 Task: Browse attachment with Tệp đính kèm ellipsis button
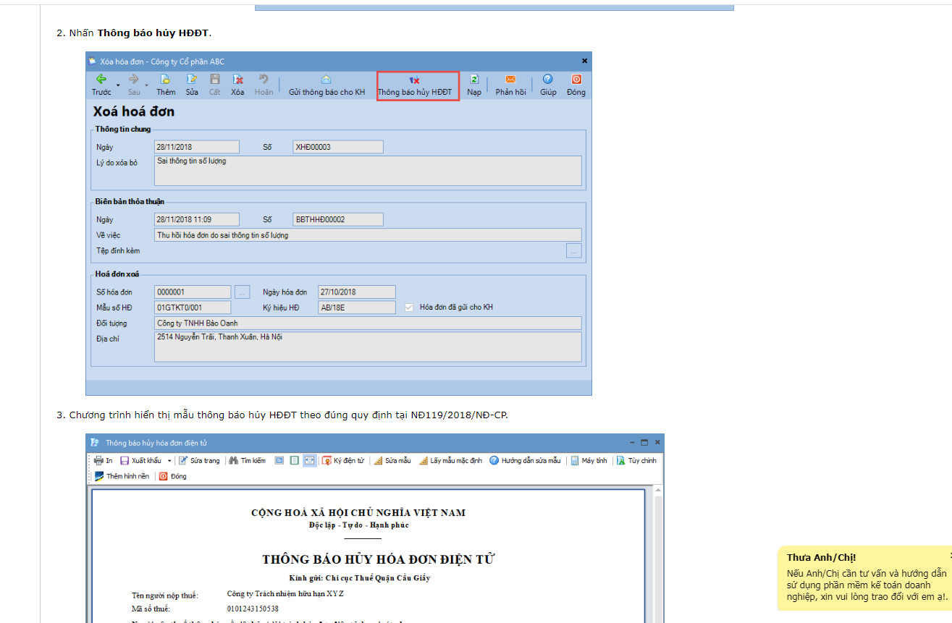coord(573,251)
